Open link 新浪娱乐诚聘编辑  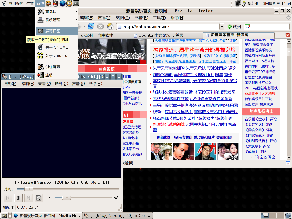pos(169,124)
